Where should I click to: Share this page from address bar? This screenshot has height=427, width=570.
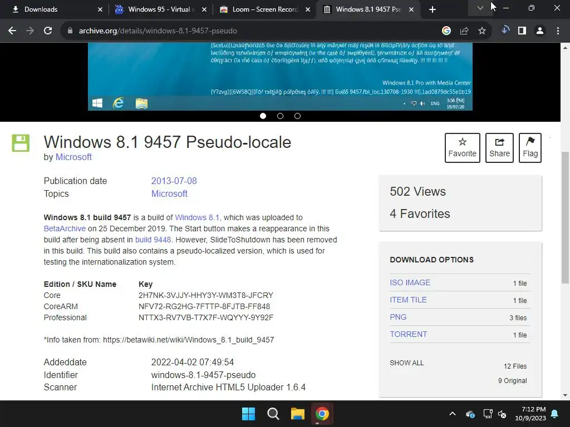[464, 31]
